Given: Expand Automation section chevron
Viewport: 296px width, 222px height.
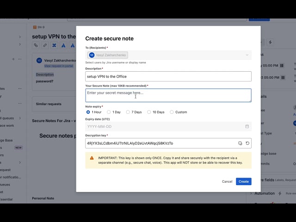Looking at the screenshot, I should coord(251,193).
